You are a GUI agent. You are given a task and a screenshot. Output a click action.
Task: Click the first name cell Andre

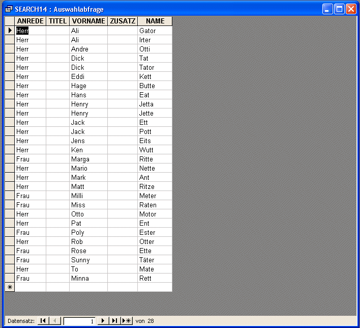[x=88, y=49]
